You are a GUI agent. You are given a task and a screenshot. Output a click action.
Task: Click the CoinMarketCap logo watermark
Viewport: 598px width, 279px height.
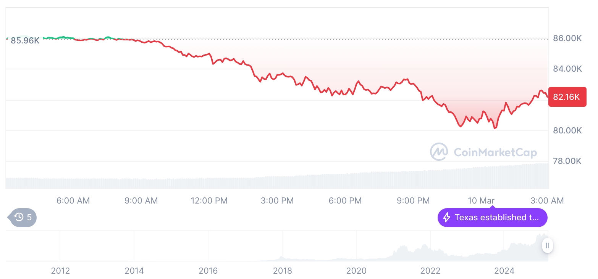point(439,152)
